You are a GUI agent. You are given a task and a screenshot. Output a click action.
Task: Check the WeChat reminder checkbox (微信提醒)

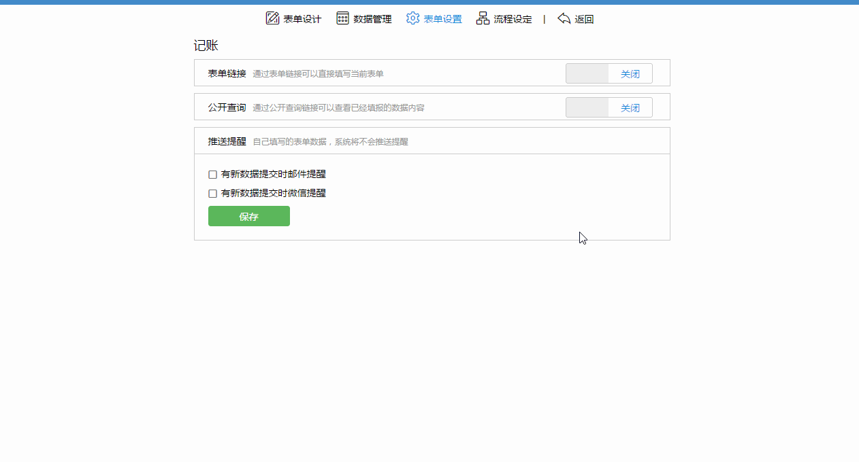pos(213,194)
